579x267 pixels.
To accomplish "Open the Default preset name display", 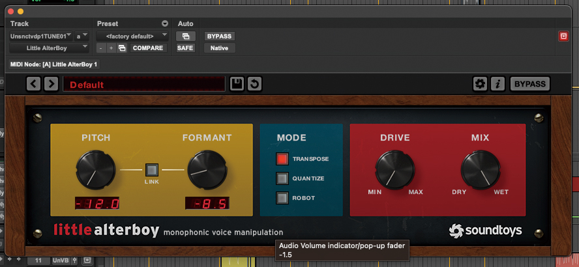I will tap(144, 84).
